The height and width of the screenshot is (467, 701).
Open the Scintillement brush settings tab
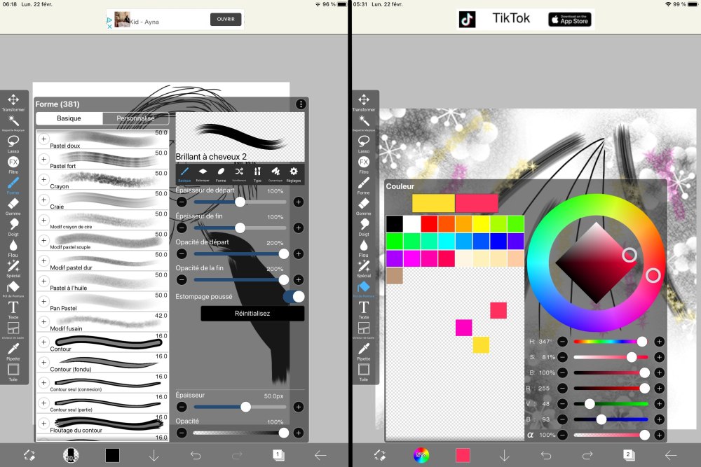239,173
